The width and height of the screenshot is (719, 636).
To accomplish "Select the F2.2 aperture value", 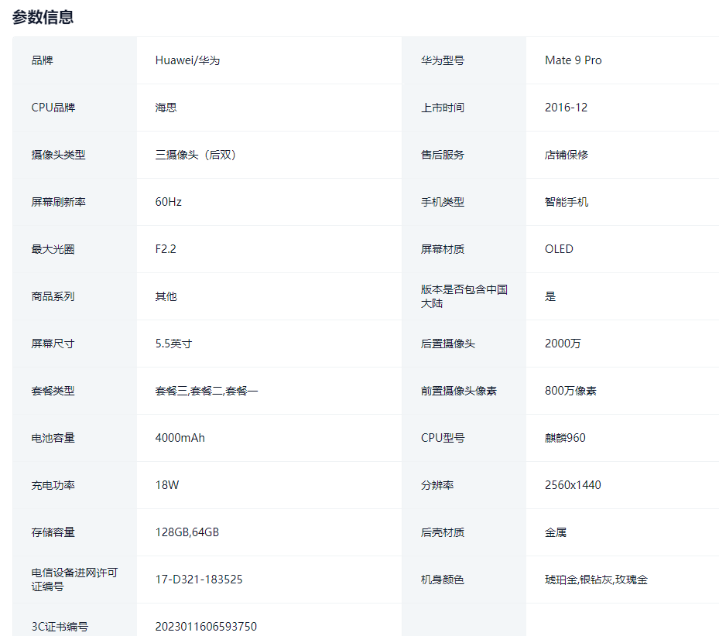I will (x=166, y=249).
